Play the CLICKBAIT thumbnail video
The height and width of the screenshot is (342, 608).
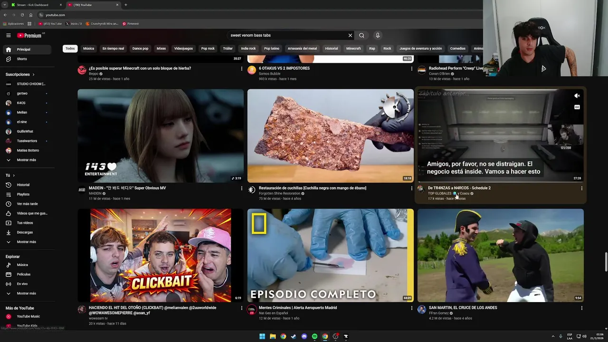click(x=161, y=256)
